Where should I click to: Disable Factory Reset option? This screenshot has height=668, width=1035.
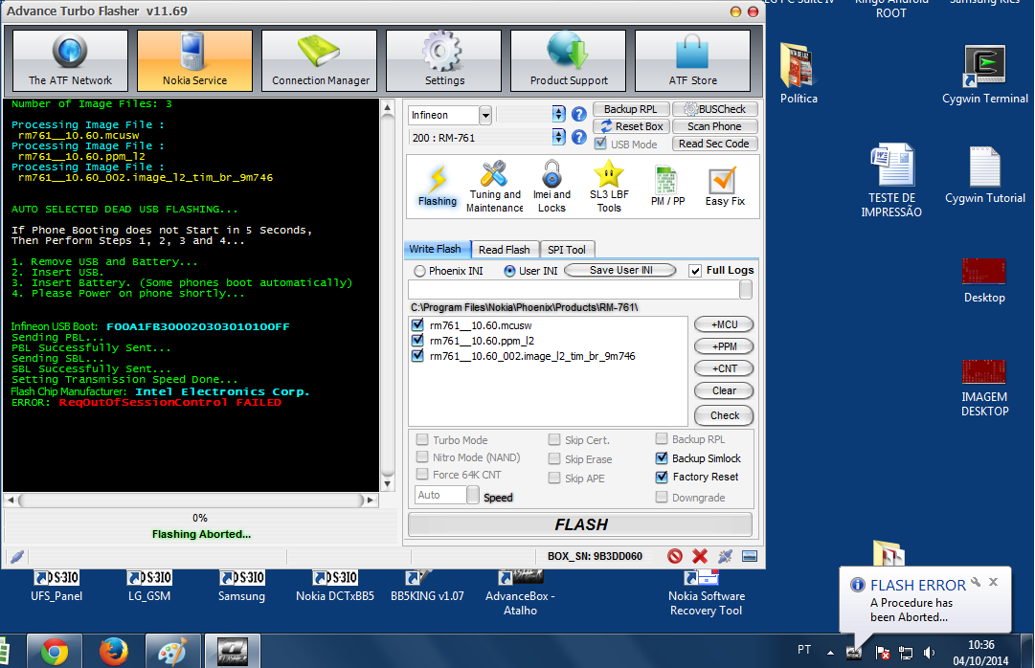pos(662,477)
